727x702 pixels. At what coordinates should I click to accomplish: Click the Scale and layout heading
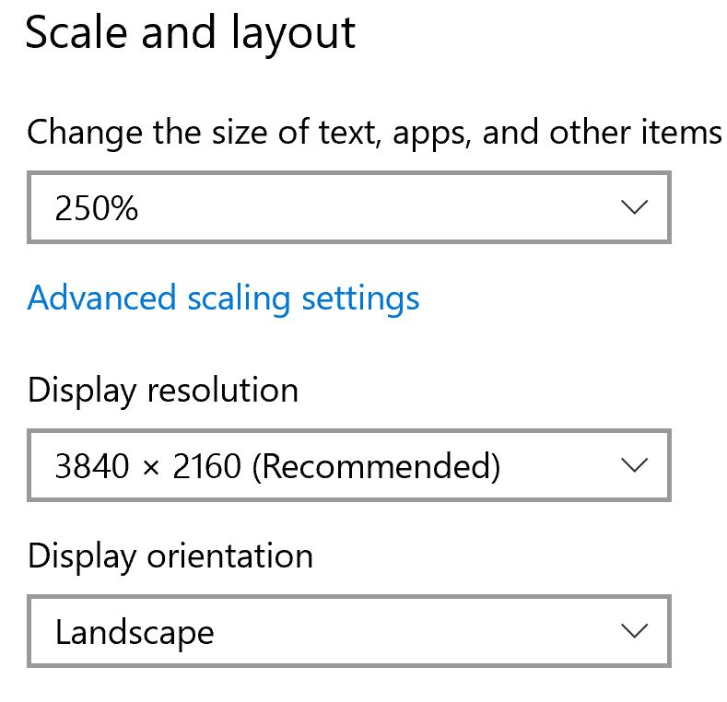coord(191,32)
